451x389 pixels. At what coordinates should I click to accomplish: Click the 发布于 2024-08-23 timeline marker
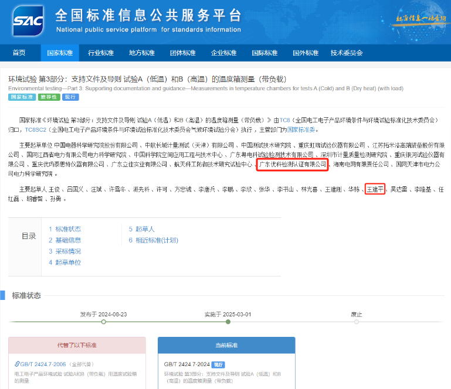pyautogui.click(x=103, y=321)
